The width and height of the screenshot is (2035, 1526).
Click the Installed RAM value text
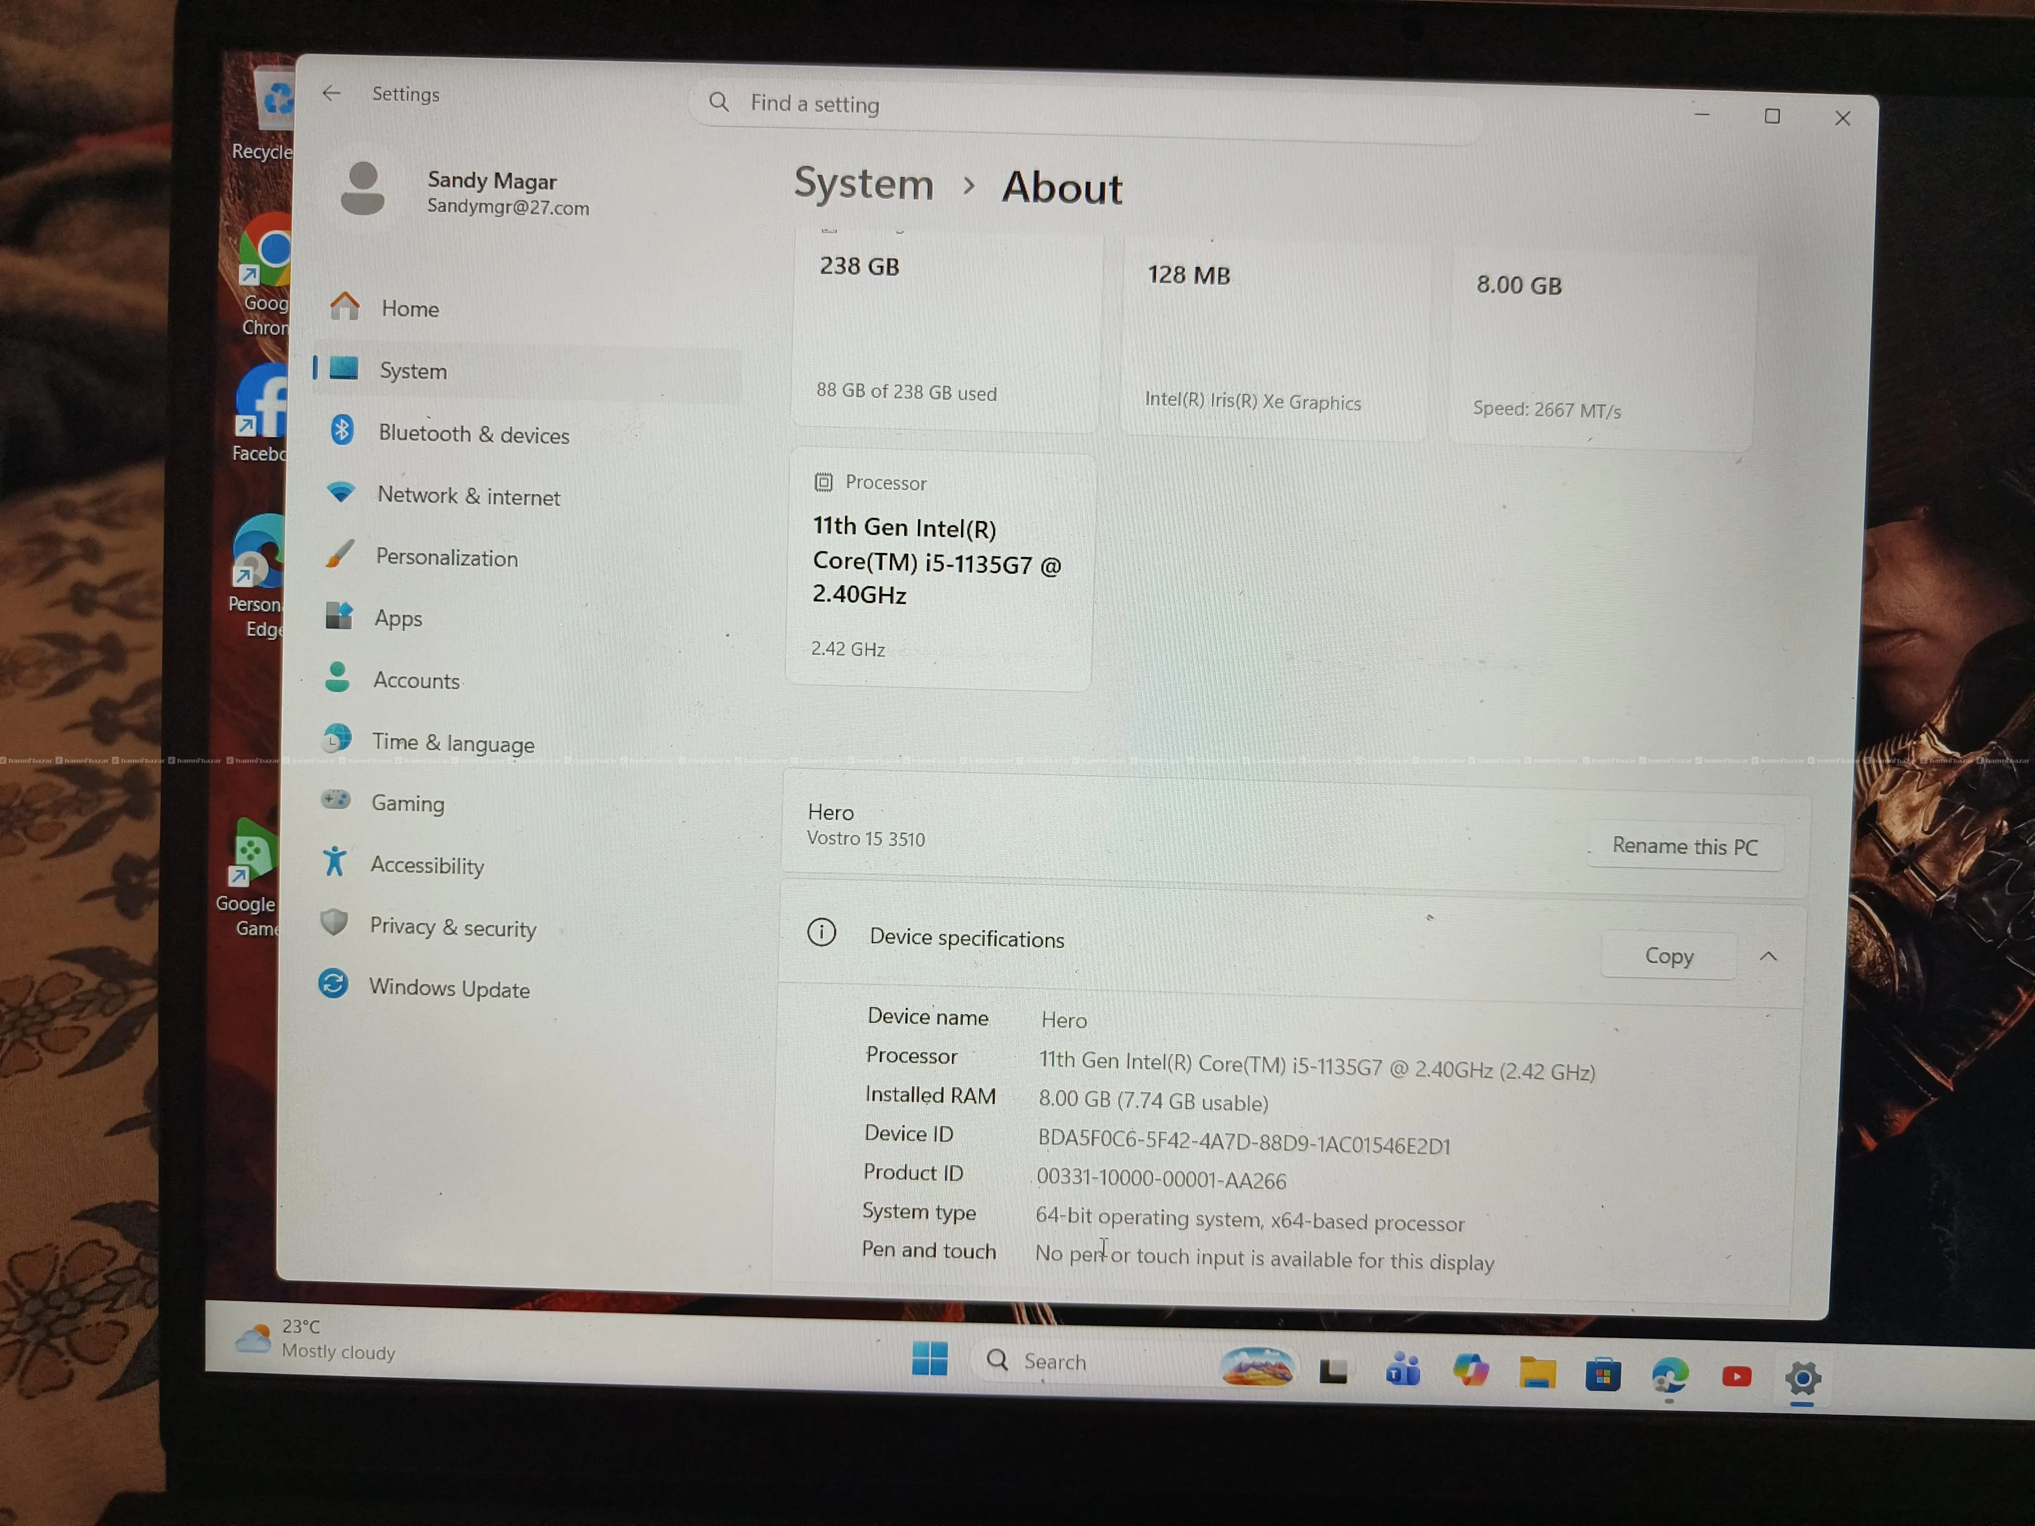point(1153,1101)
